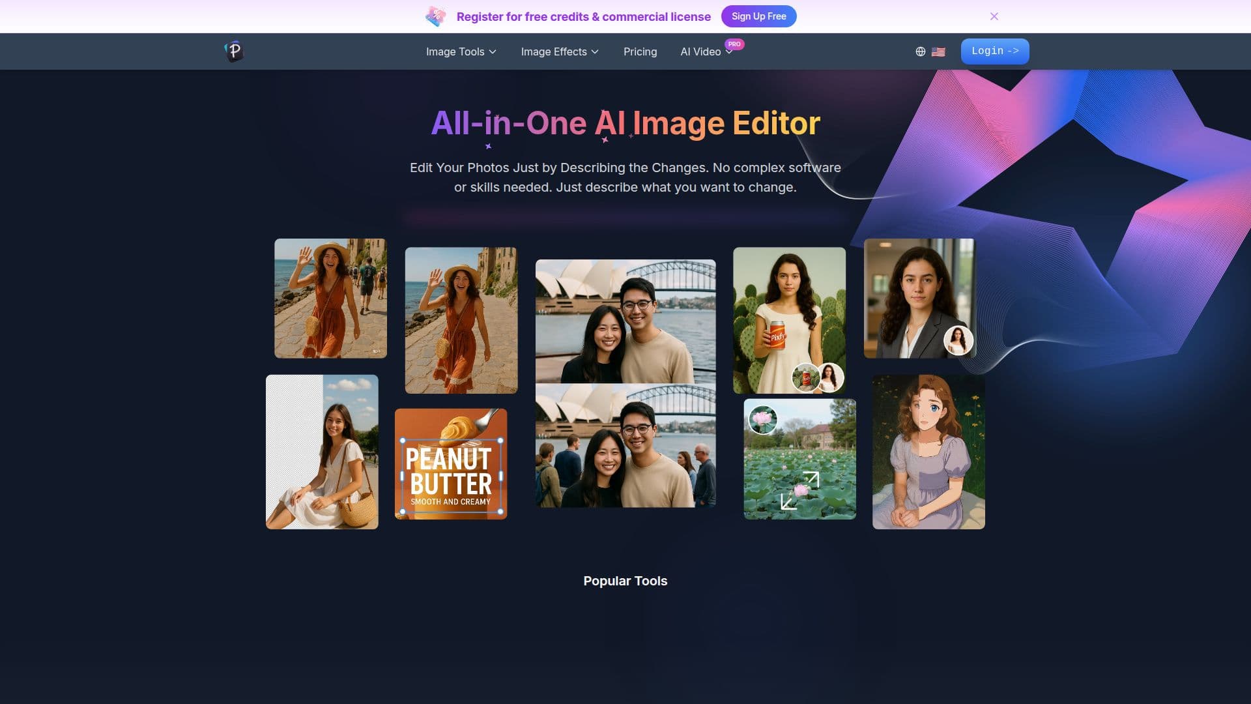Open the Pricing page

pyautogui.click(x=640, y=51)
